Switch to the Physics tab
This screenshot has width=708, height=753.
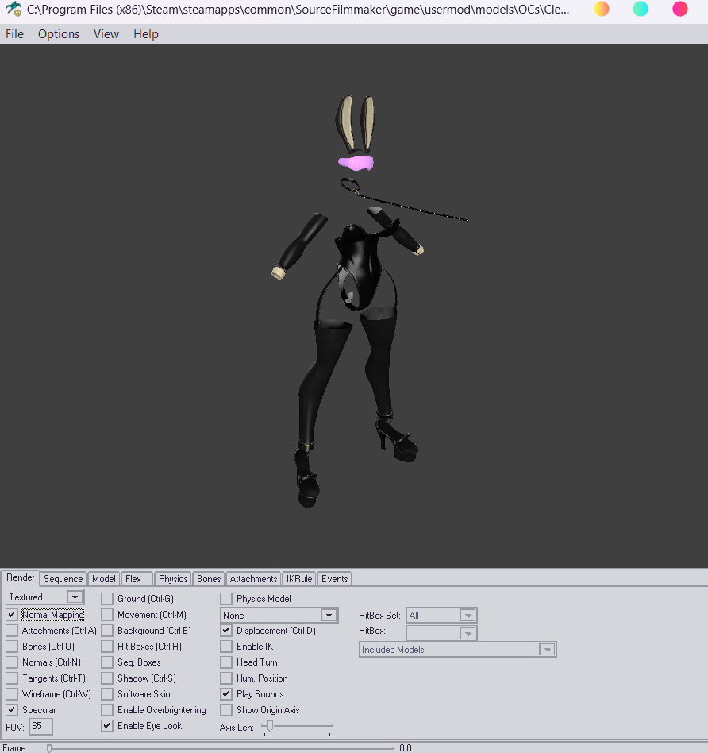pos(173,579)
